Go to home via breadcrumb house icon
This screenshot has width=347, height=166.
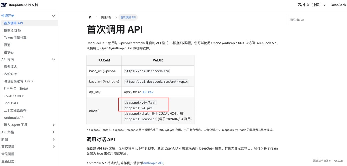coord(90,17)
